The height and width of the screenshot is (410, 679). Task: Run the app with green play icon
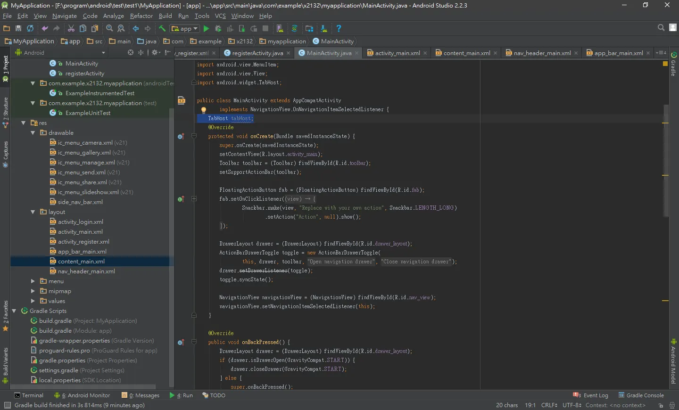(x=206, y=29)
